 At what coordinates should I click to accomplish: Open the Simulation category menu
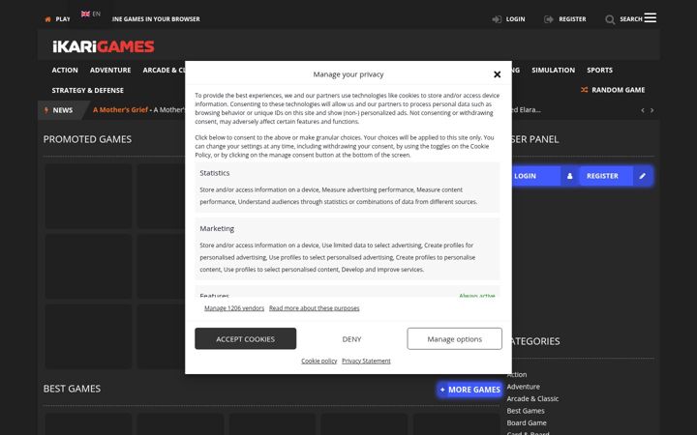(x=553, y=70)
